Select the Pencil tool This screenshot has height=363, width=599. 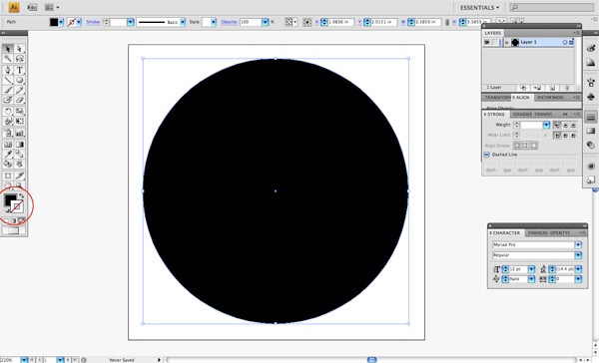click(x=20, y=90)
